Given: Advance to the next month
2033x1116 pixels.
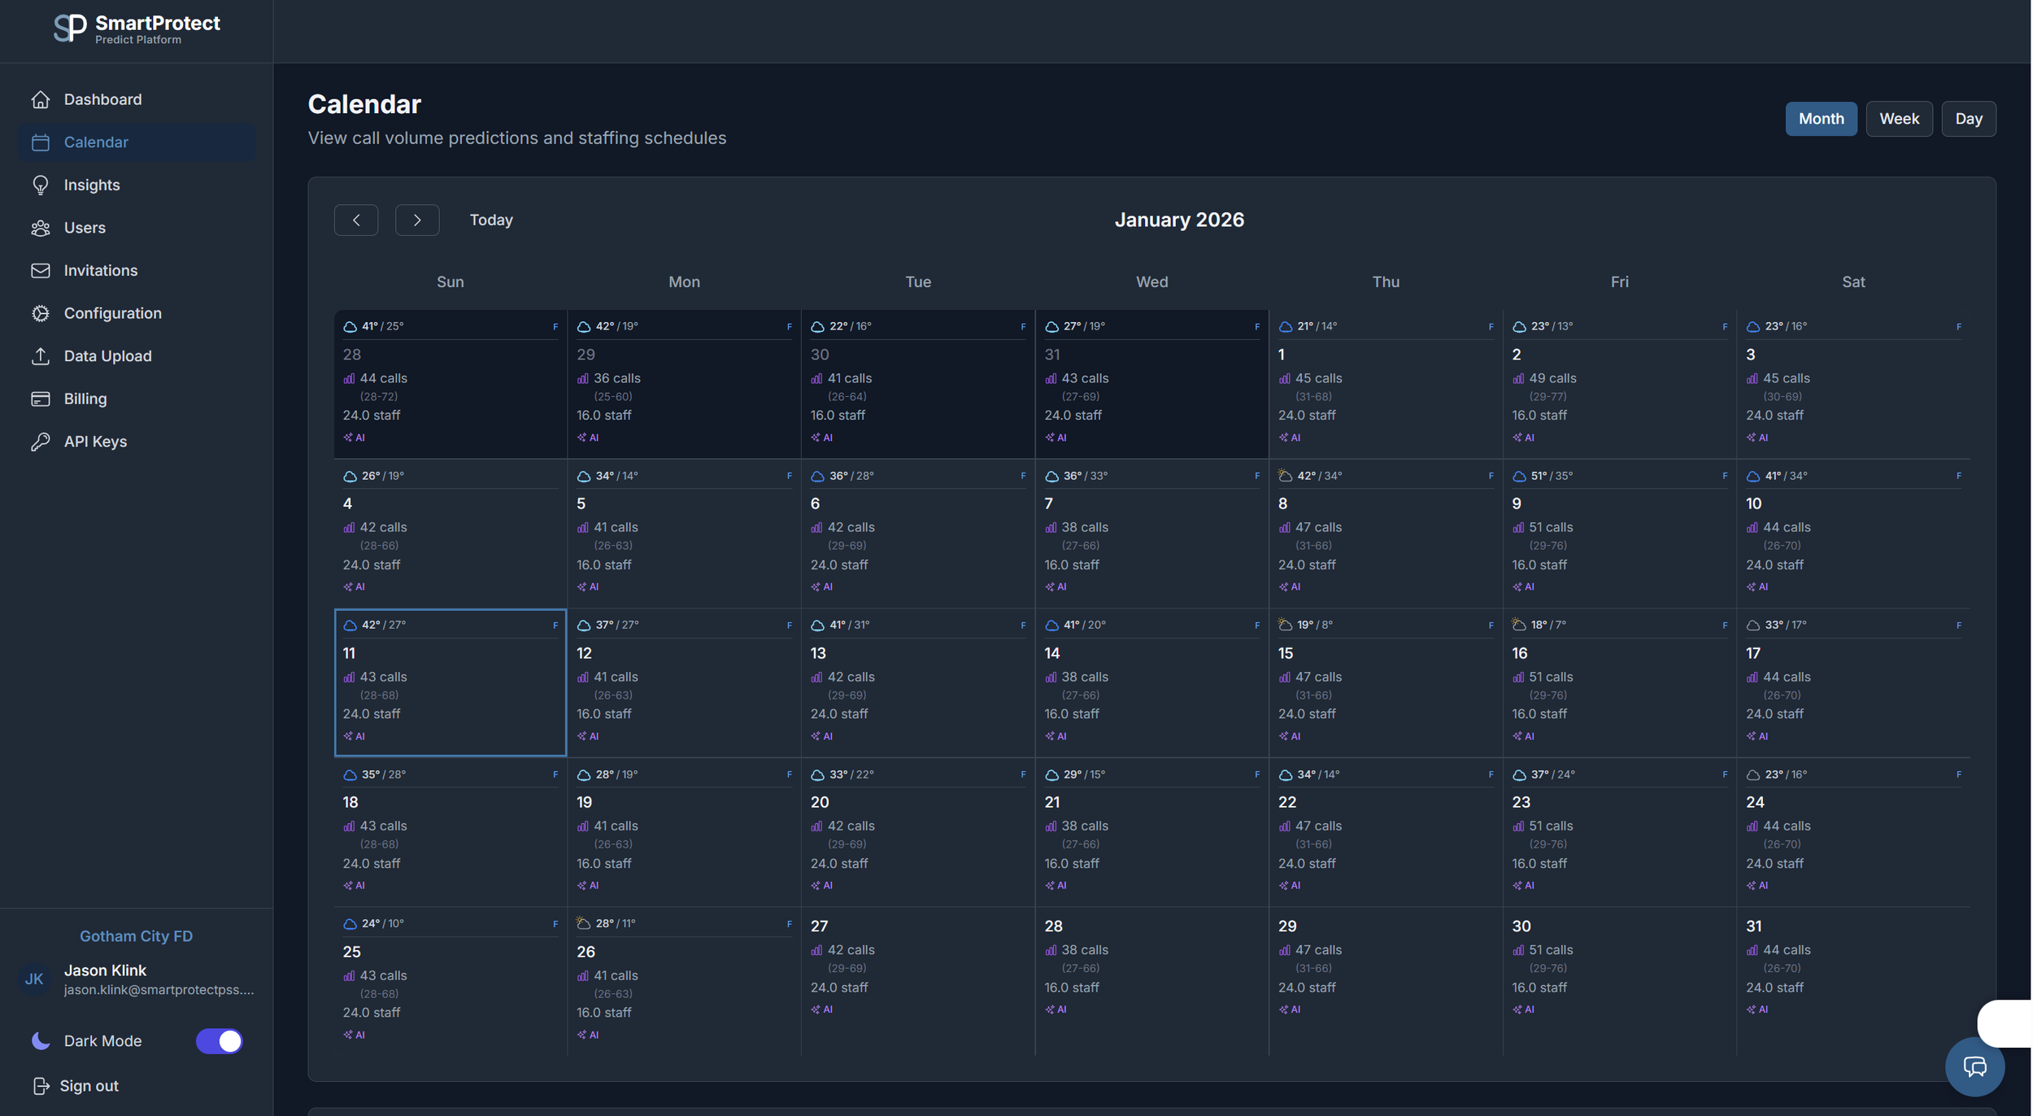Looking at the screenshot, I should (417, 220).
